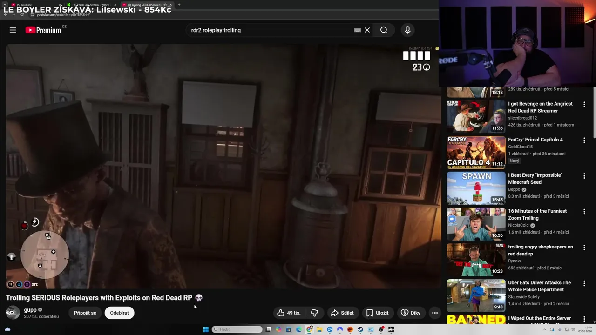The width and height of the screenshot is (596, 335).
Task: Share the video via Sdílet button
Action: pyautogui.click(x=342, y=313)
